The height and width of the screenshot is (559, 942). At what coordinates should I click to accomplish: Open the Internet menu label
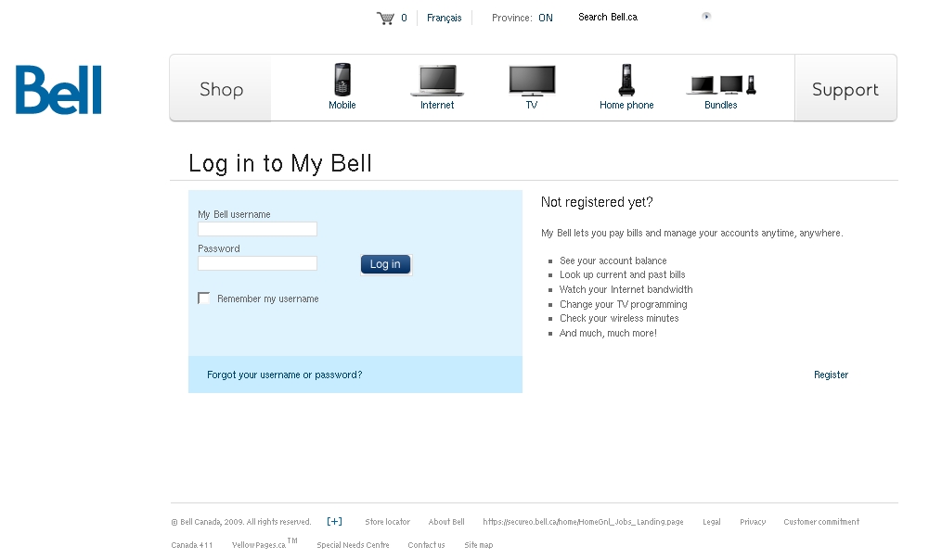point(437,105)
